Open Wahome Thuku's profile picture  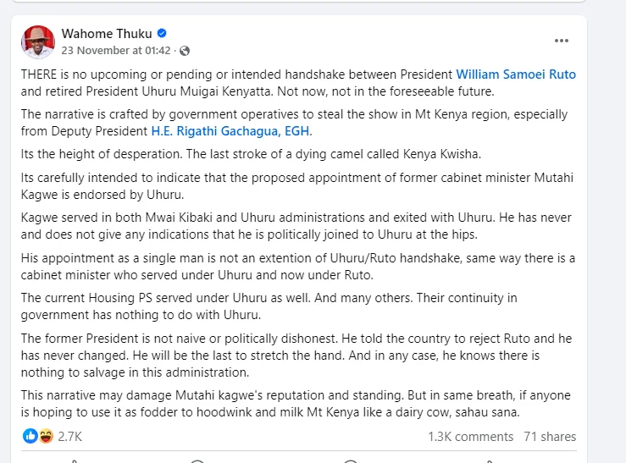click(x=38, y=41)
